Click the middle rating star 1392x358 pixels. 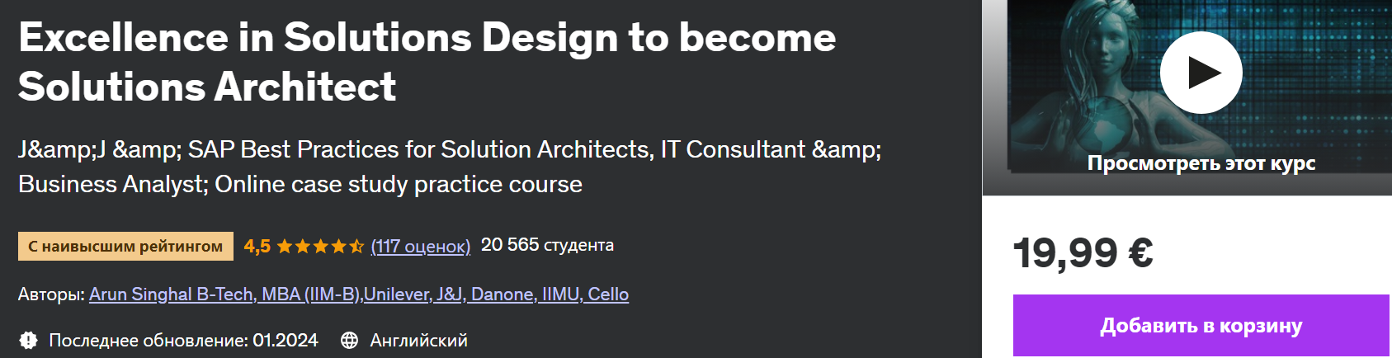coord(320,246)
